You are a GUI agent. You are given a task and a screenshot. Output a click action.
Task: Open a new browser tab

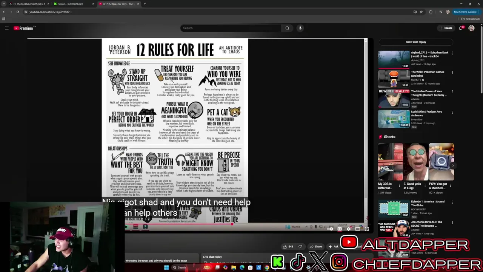click(145, 4)
